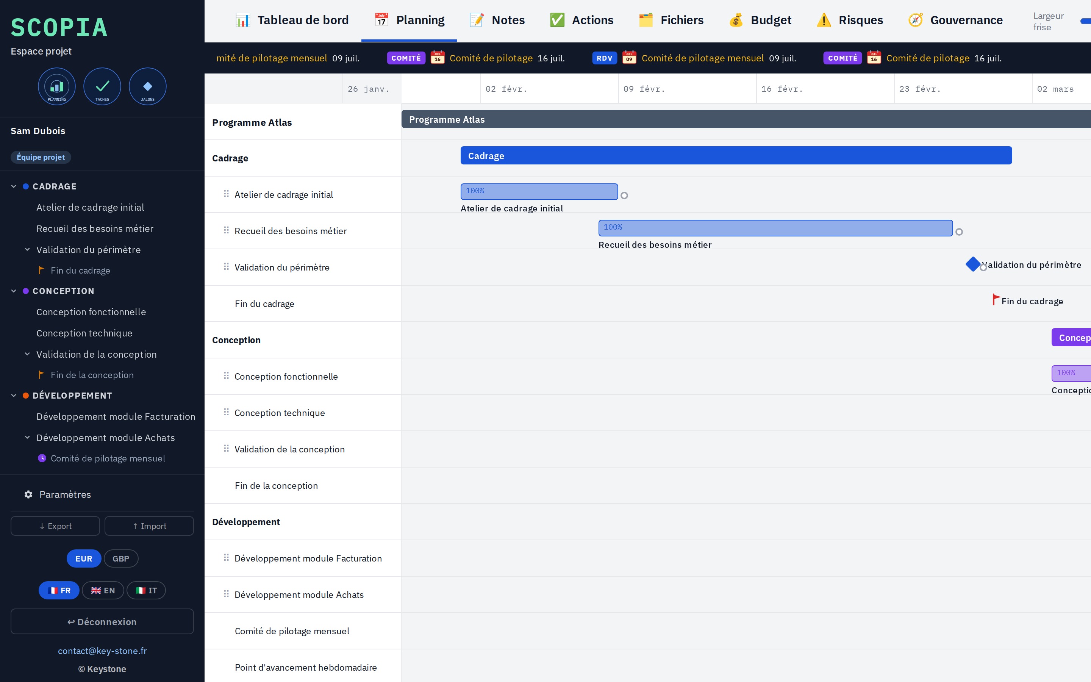Click the drag handle of Développement module Facturation row

[226, 558]
